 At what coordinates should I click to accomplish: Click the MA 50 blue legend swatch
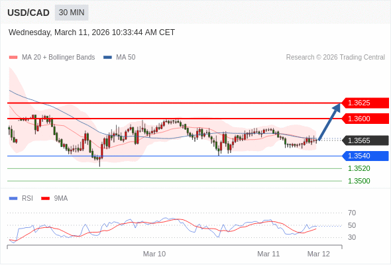pos(107,58)
